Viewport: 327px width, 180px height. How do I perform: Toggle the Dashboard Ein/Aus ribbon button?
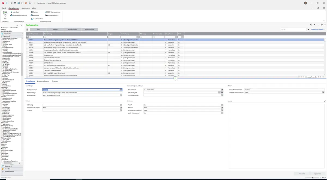[5, 15]
